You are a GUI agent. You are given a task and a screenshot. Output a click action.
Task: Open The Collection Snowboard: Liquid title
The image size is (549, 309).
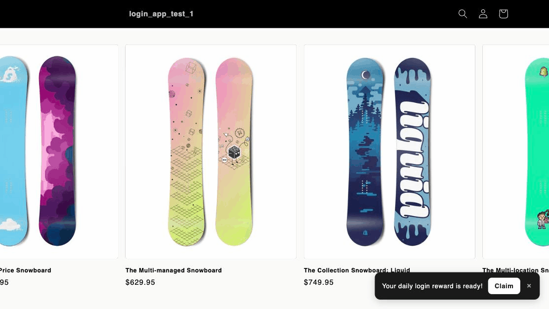[357, 270]
